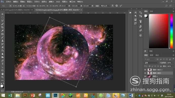The image size is (175, 98).
Task: Click the foreground color swatch in toolbar
Action: click(2, 86)
